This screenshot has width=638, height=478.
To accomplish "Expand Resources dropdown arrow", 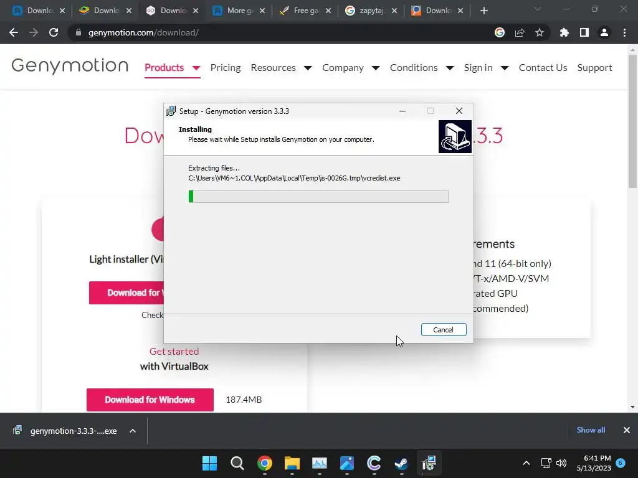I will 308,68.
